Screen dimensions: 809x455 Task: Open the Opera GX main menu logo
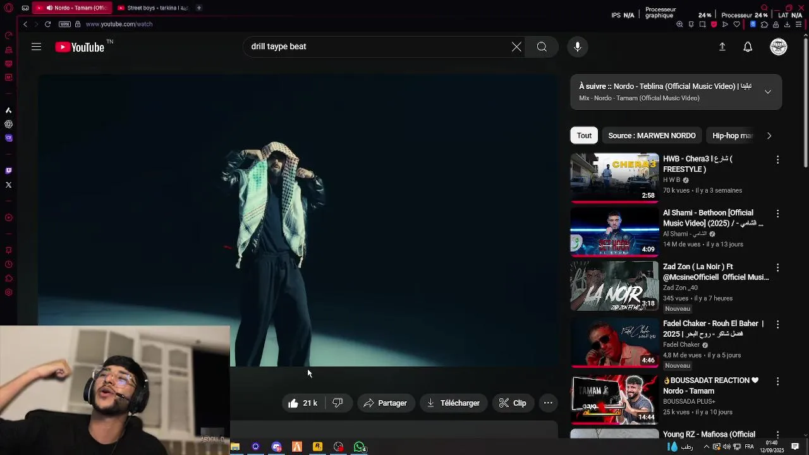(8, 8)
